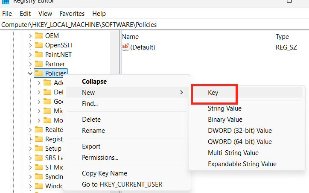Open the Edit menu

[26, 14]
